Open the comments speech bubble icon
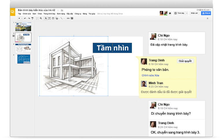 [x=170, y=13]
